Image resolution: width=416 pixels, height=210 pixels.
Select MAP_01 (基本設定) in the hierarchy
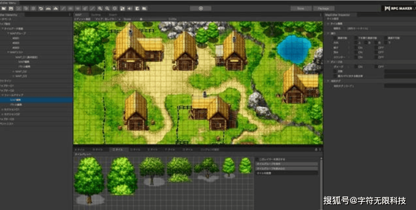[27, 57]
